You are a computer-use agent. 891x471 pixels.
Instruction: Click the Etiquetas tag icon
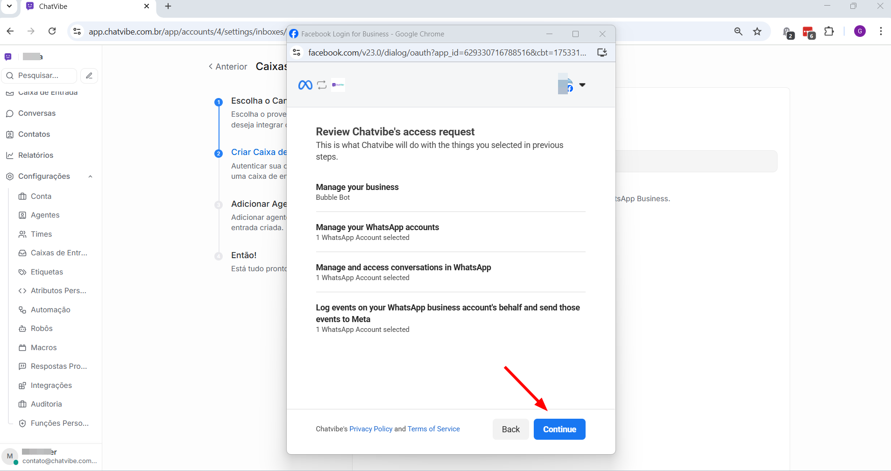[22, 272]
